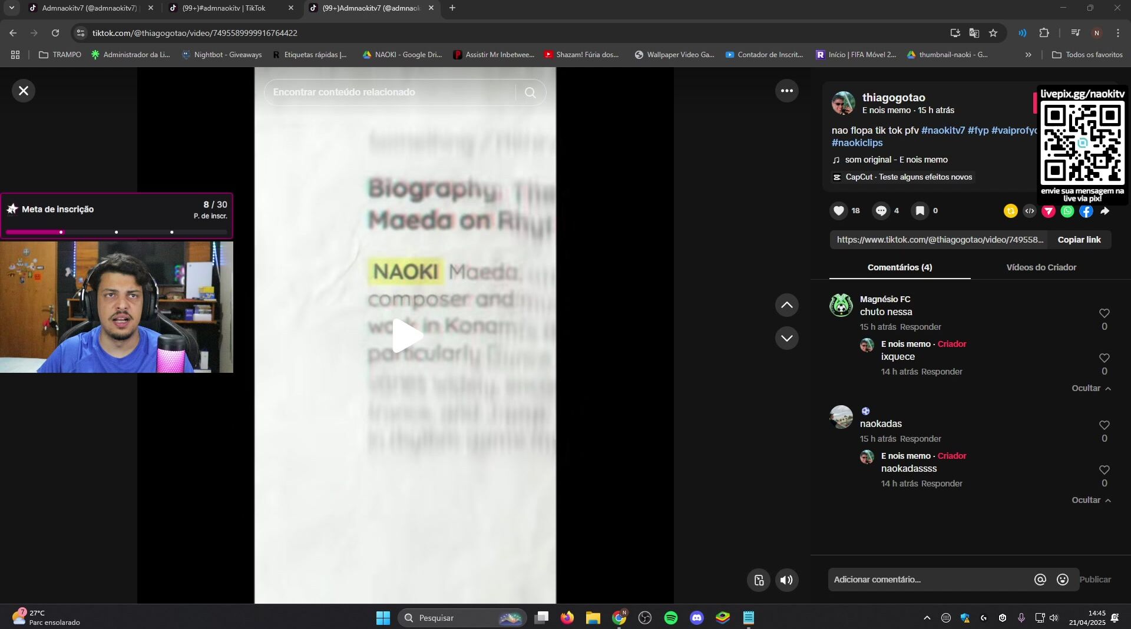Viewport: 1131px width, 629px height.
Task: Open the Windows Start menu
Action: (x=383, y=618)
